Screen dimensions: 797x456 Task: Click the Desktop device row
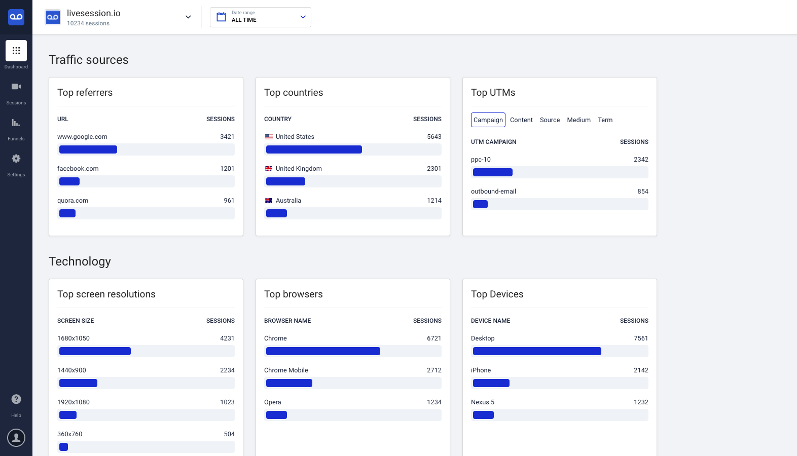[x=560, y=346]
